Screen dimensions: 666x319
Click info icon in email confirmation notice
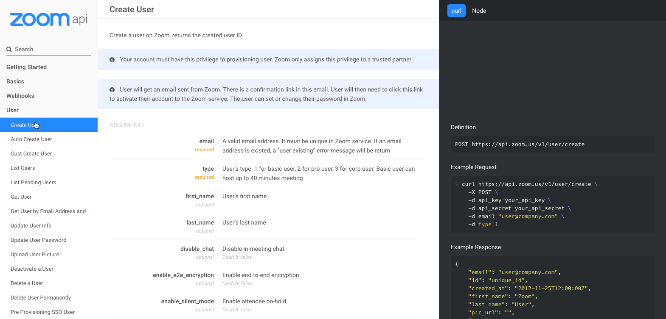click(112, 90)
